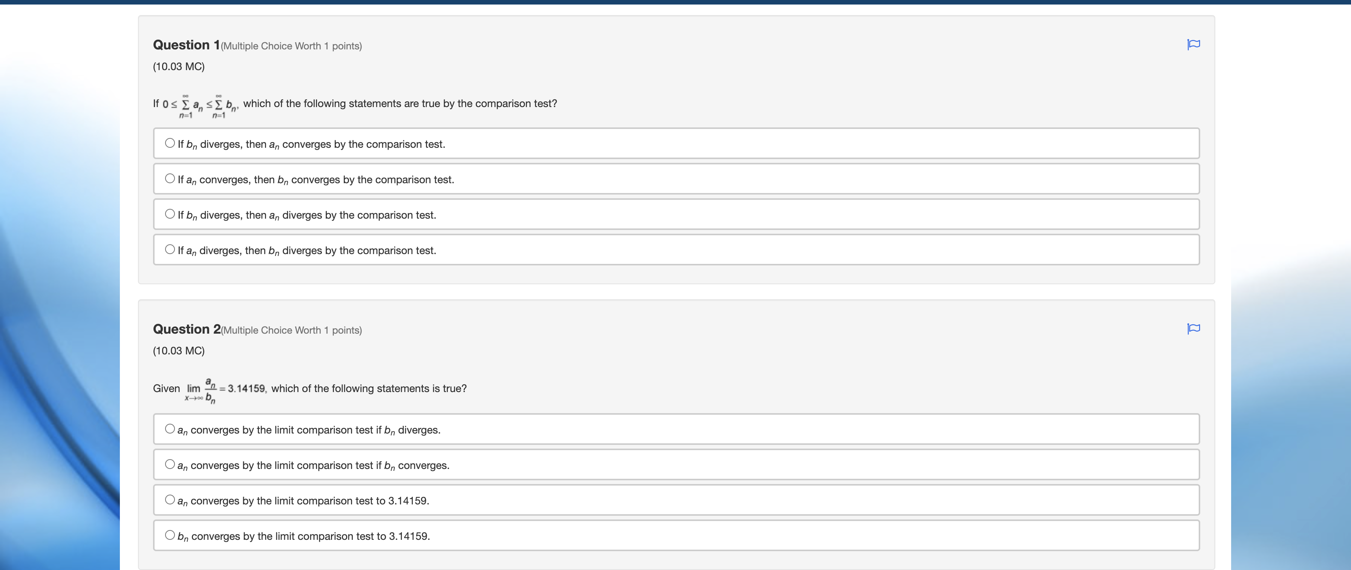The height and width of the screenshot is (570, 1351).
Task: Click the Question 1 series inequality formula
Action: (200, 106)
